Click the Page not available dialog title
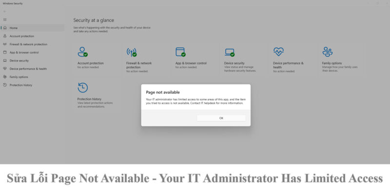 163,92
